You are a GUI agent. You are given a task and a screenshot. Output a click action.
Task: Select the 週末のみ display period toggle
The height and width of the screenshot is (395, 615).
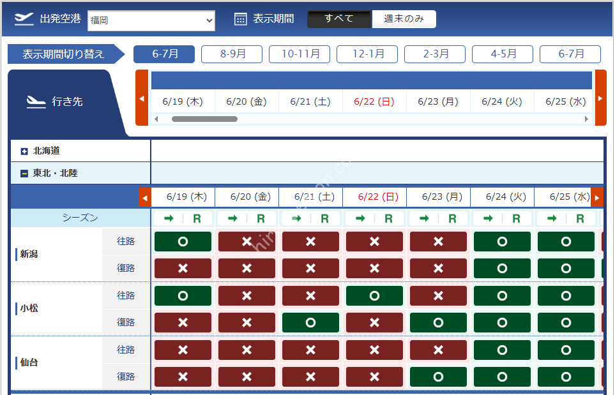click(404, 19)
